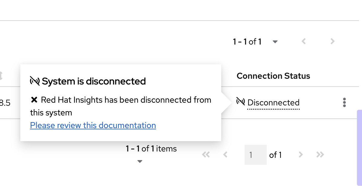Go to first page in bottom pagination
Screen dimensions: 362x186
[x=206, y=155]
